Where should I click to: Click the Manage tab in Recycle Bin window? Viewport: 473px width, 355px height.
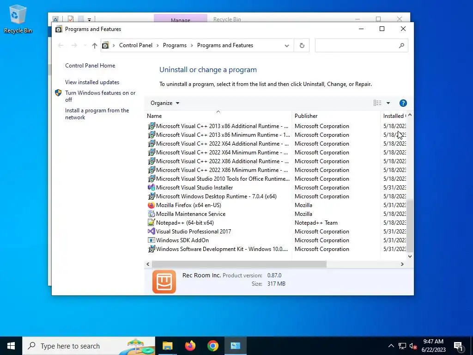point(181,18)
